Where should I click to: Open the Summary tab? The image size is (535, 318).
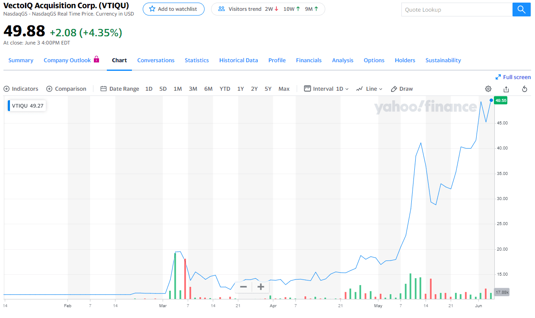21,60
